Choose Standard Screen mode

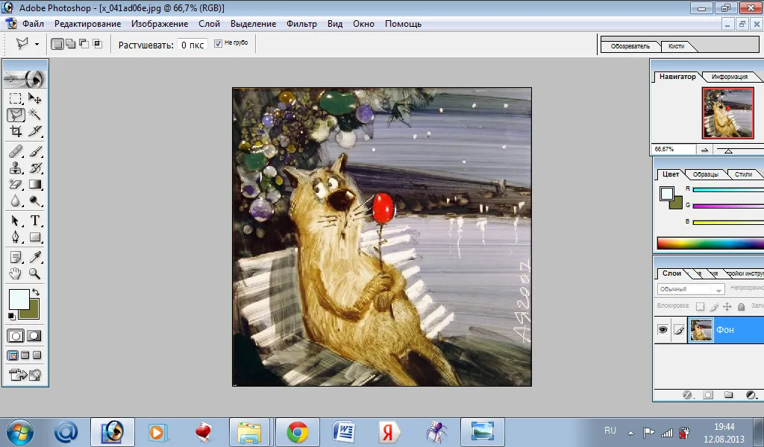tap(13, 355)
